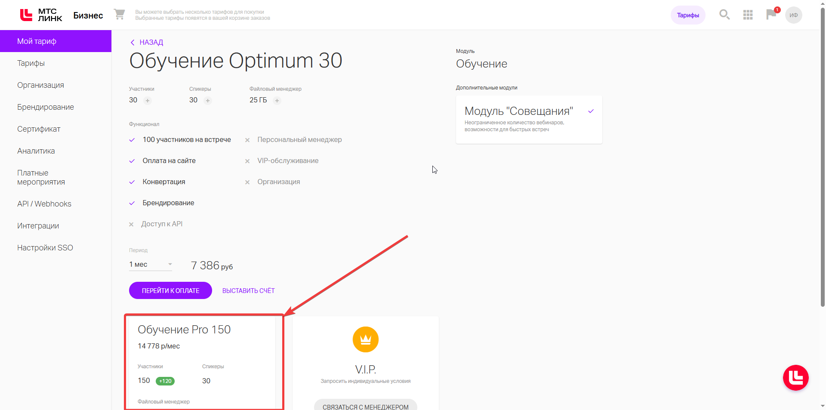Click the V.I.P. crown icon
Viewport: 826px width, 410px height.
[x=366, y=339]
